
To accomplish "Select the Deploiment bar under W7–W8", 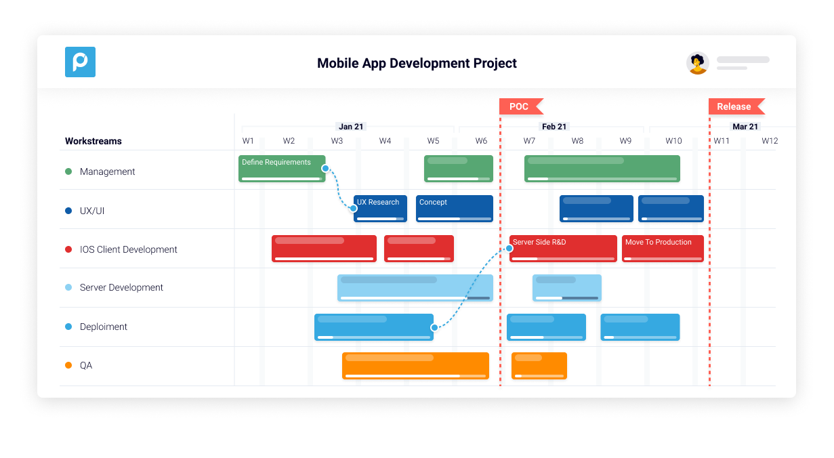I will 546,327.
